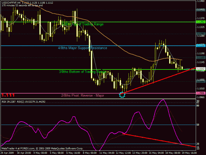Click the 1.1010 price axis value

point(201,89)
